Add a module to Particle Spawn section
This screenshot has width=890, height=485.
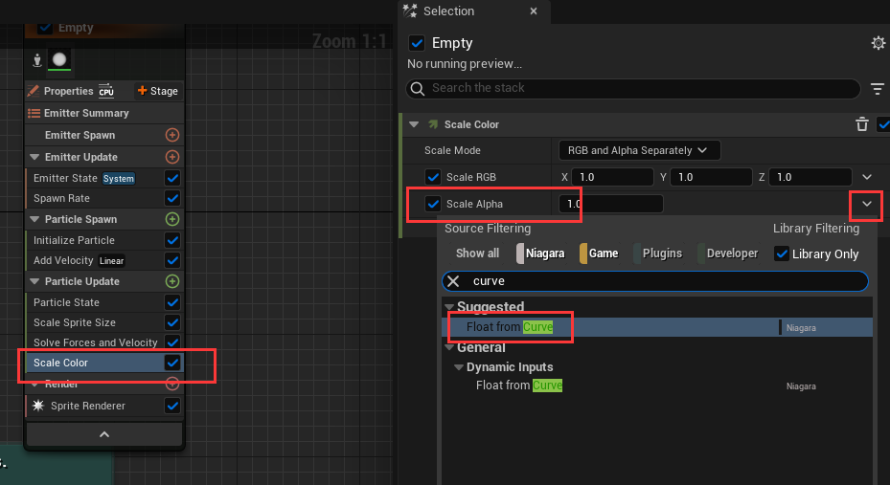[x=172, y=219]
